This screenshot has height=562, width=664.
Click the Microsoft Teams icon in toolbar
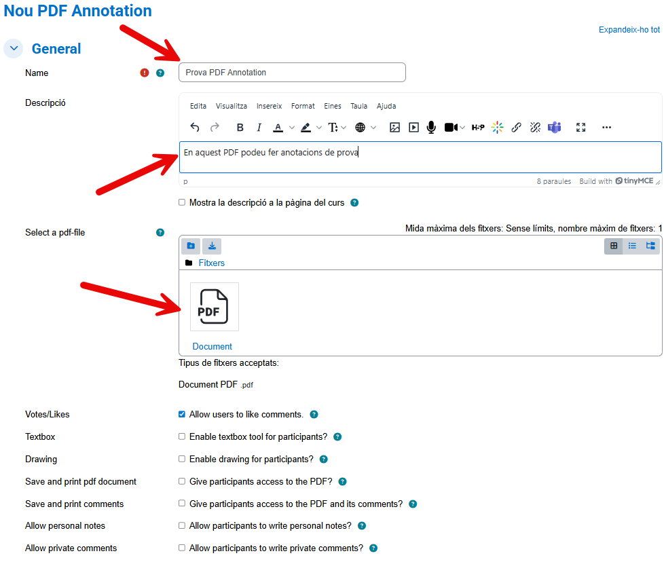(x=555, y=128)
